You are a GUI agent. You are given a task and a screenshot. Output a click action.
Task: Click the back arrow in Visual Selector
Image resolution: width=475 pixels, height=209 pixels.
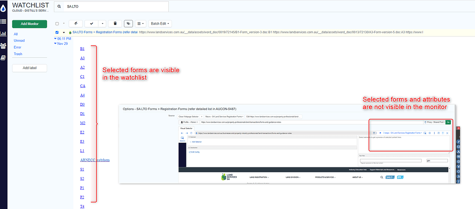(x=182, y=133)
